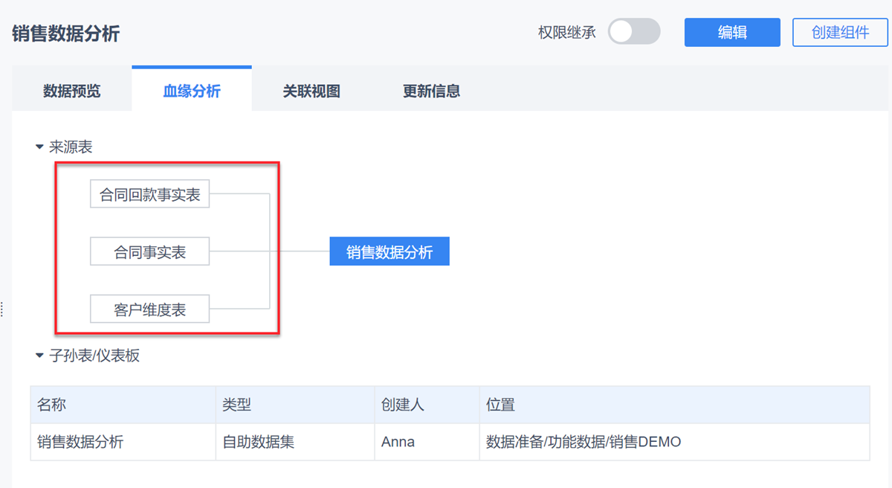
Task: Open the 客户维度表 source node
Action: click(149, 309)
